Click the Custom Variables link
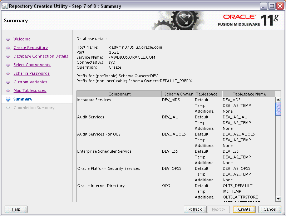This screenshot has height=216, width=286. pos(30,82)
